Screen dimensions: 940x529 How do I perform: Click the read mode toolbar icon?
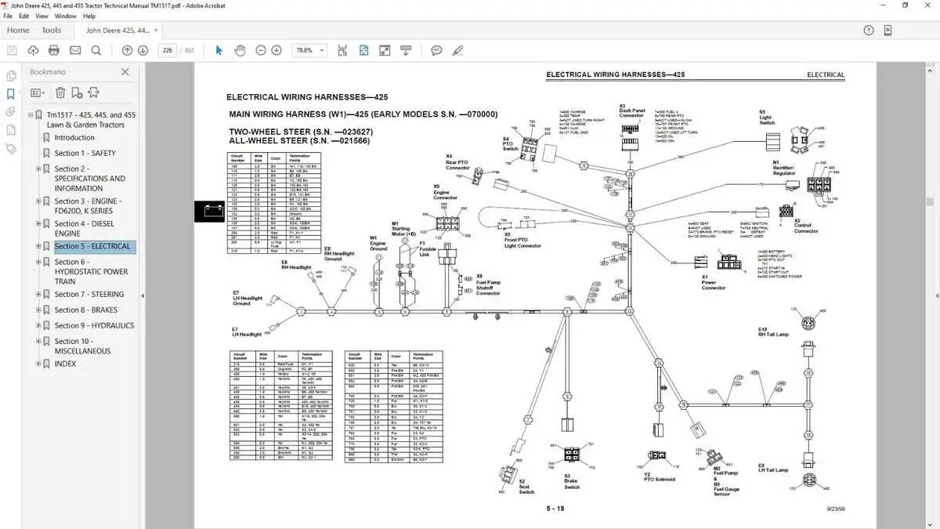(406, 50)
